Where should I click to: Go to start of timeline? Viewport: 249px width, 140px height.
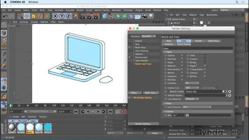pyautogui.click(x=76, y=112)
